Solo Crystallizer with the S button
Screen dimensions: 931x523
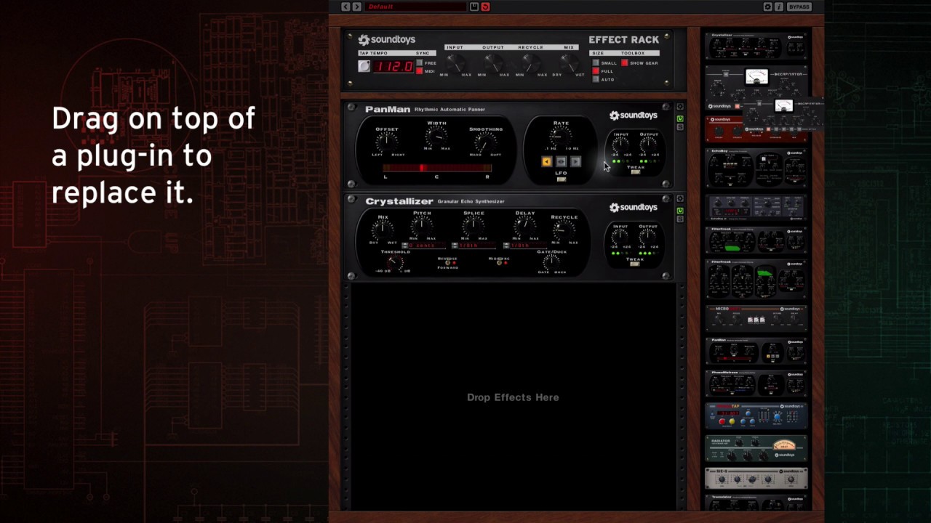[x=680, y=219]
